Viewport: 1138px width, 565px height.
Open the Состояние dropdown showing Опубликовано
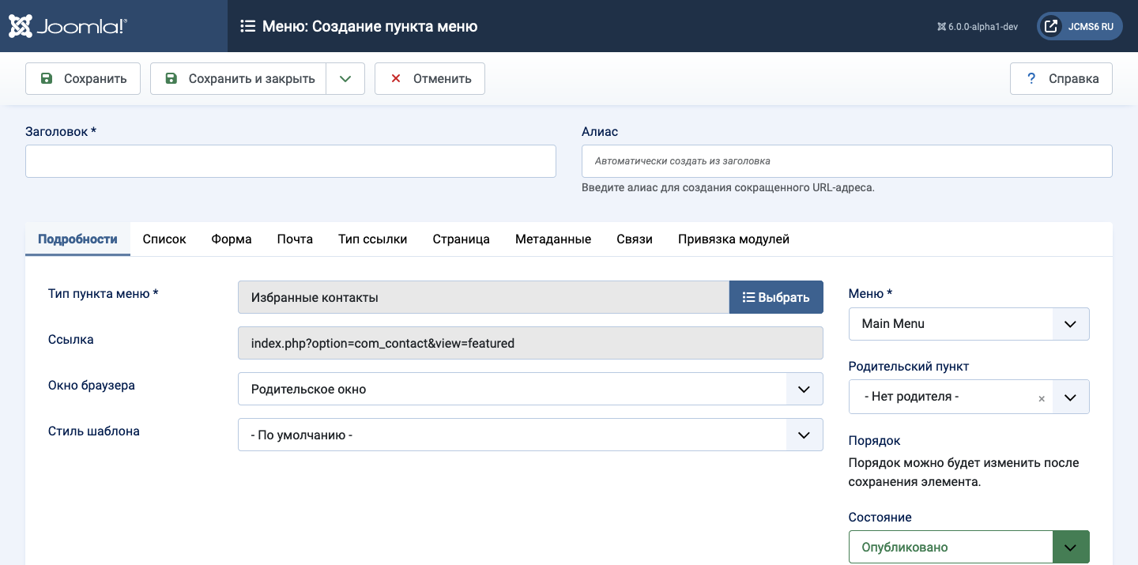[1071, 546]
